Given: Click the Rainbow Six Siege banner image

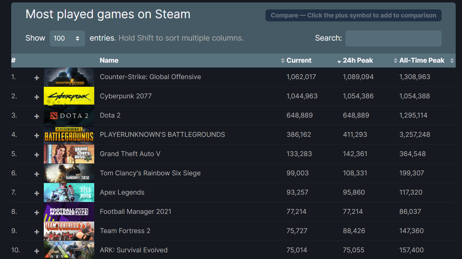Looking at the screenshot, I should (69, 173).
